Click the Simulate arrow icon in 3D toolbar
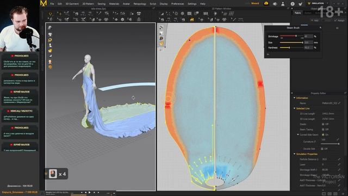 [x=51, y=14]
